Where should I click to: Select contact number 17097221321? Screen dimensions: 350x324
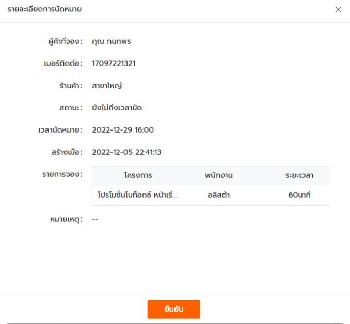(114, 63)
